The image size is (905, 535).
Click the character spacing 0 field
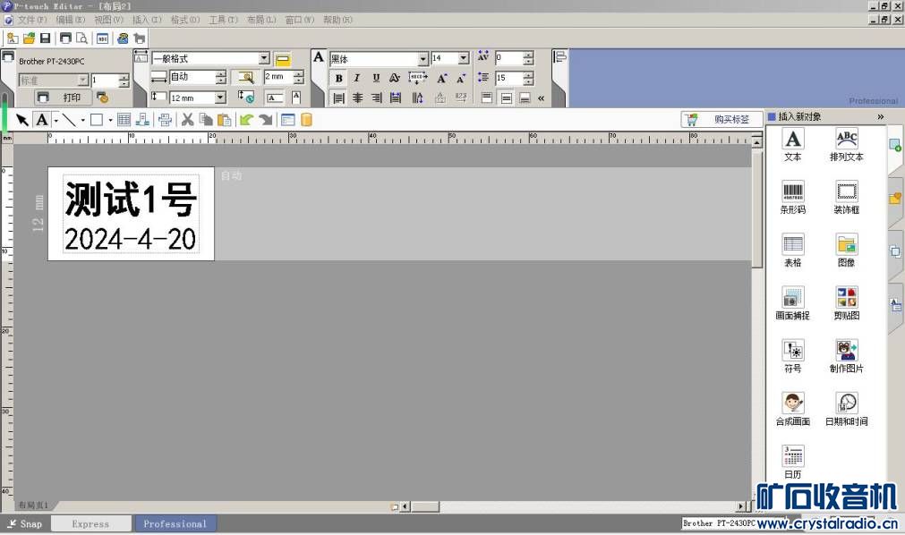509,58
